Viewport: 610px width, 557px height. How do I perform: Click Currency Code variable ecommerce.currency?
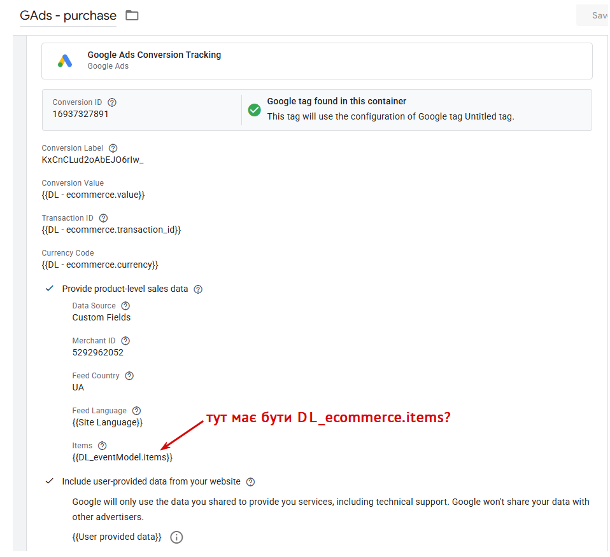[x=100, y=265]
